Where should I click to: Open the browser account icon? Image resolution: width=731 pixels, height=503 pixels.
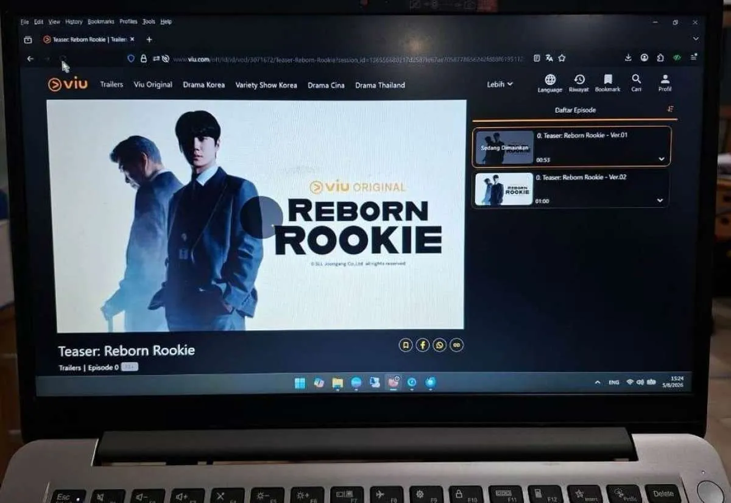point(644,58)
